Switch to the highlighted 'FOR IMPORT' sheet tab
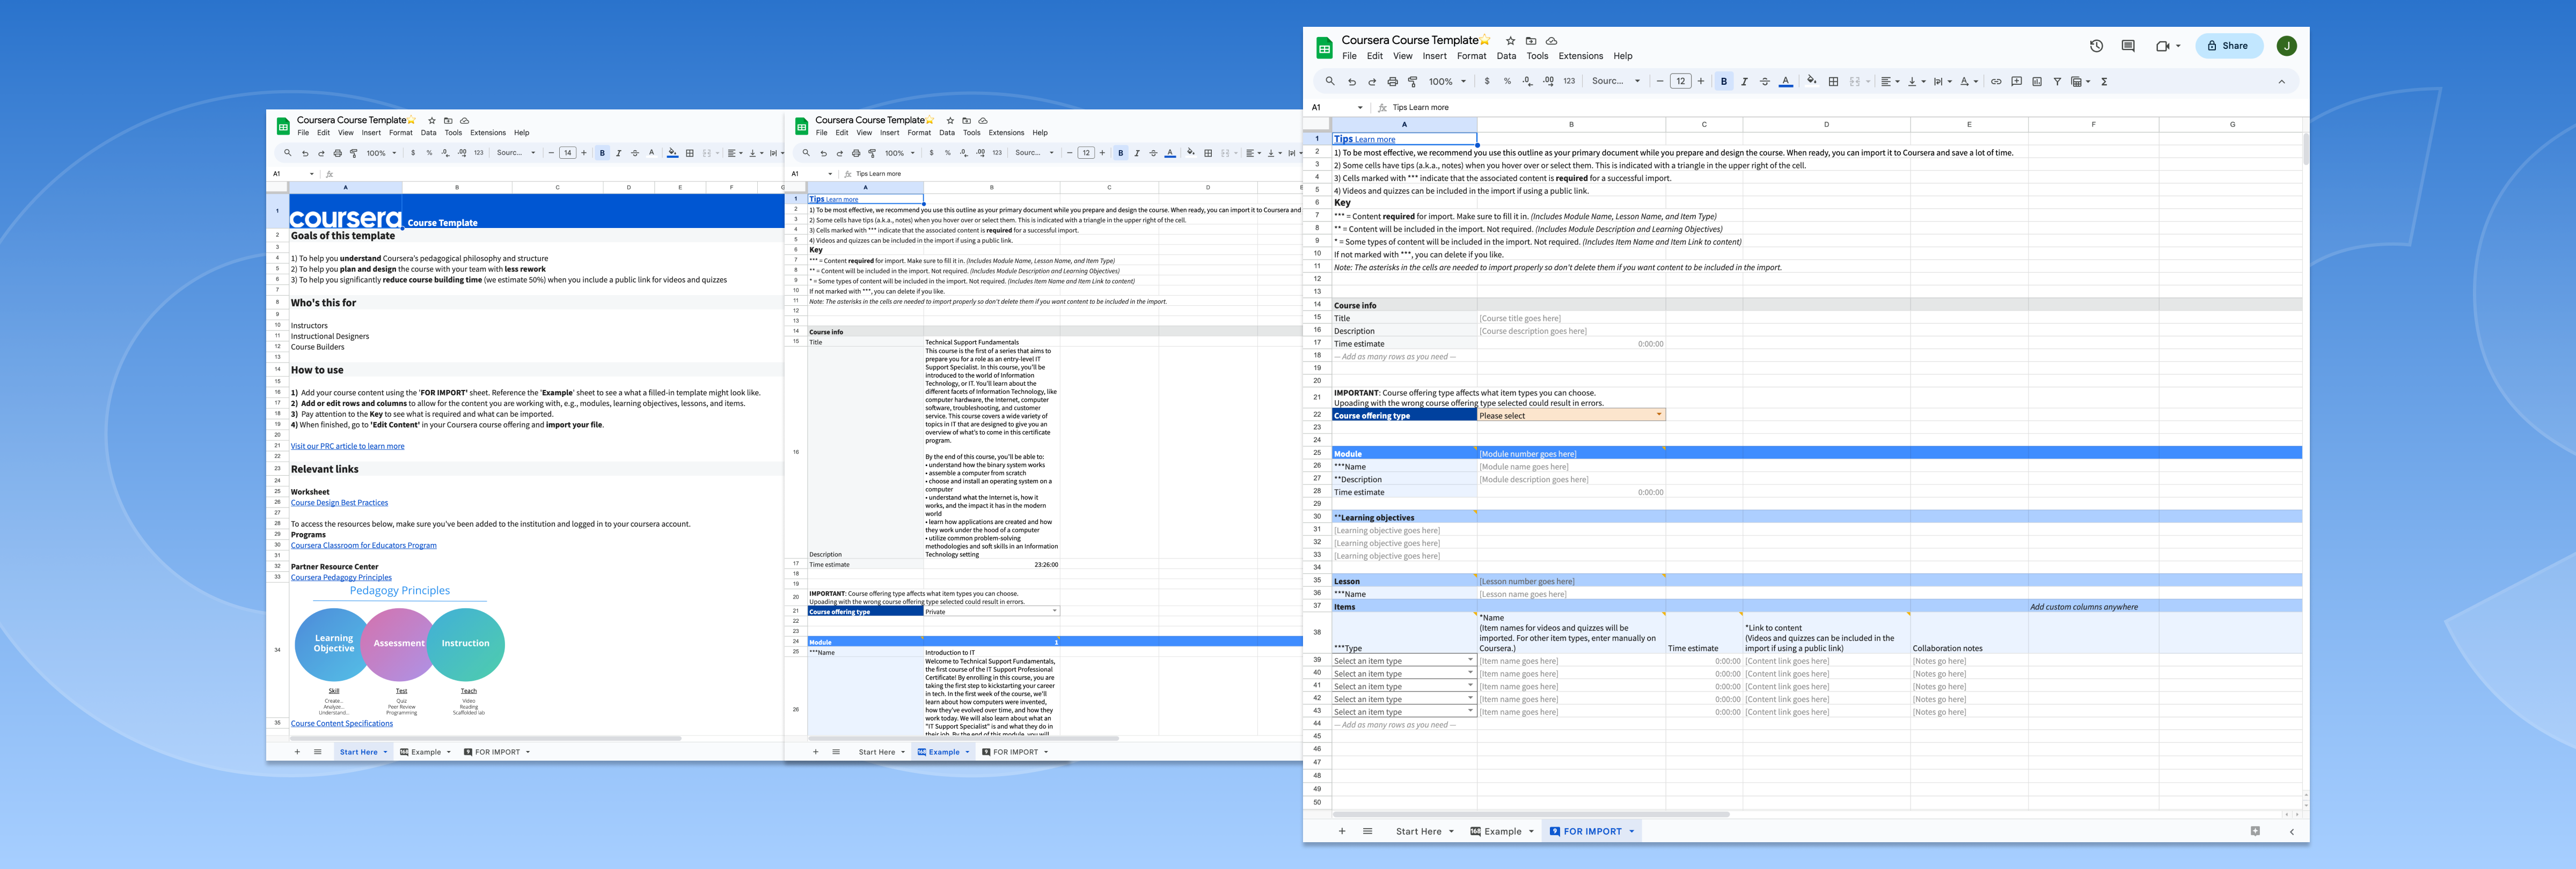The height and width of the screenshot is (869, 2576). point(1592,831)
